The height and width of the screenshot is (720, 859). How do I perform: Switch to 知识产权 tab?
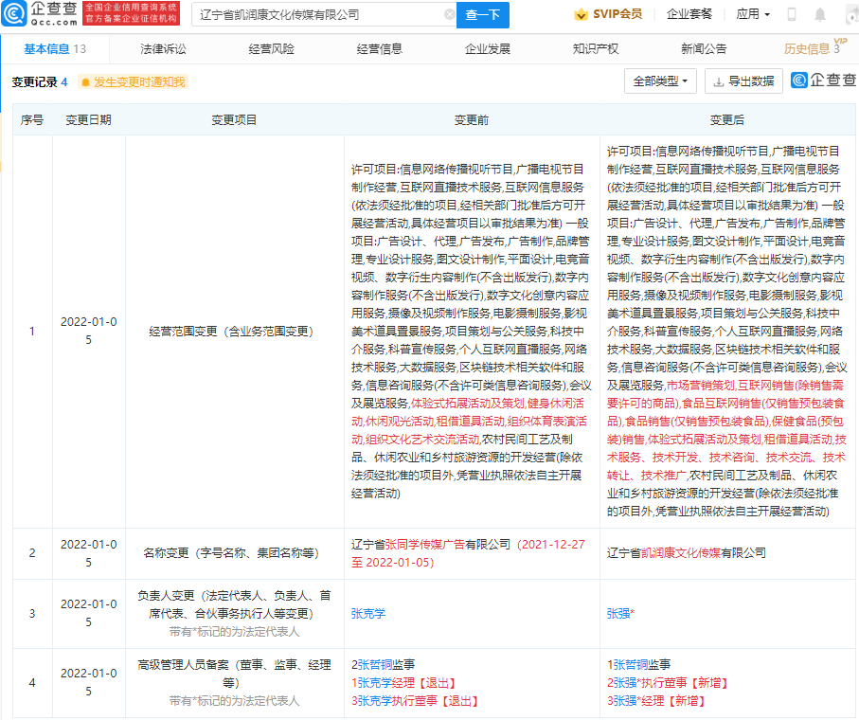pos(596,48)
